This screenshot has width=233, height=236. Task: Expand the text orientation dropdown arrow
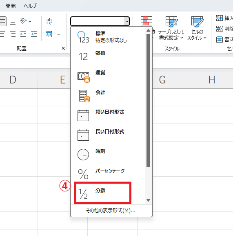coord(30,21)
